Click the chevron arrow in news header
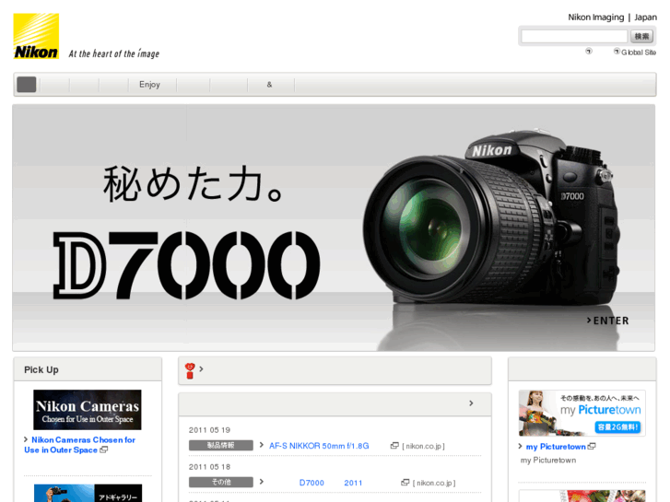Image resolution: width=670 pixels, height=502 pixels. point(471,403)
